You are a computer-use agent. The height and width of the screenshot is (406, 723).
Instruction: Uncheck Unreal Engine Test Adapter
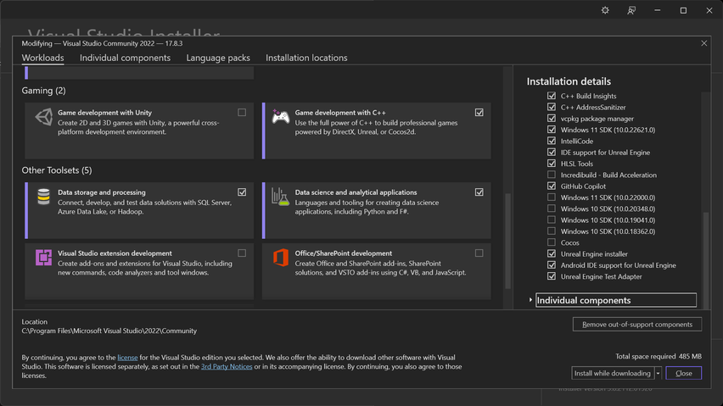(552, 276)
